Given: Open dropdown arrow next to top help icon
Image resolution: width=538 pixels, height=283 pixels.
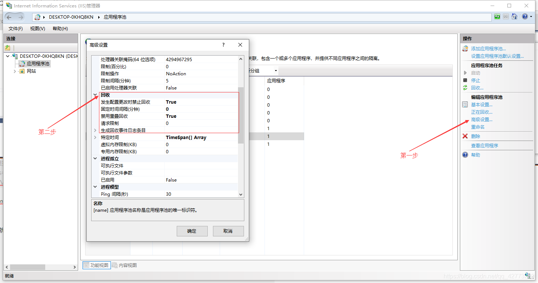Looking at the screenshot, I should click(x=531, y=16).
